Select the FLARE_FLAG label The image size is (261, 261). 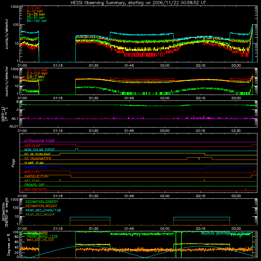click(x=34, y=163)
